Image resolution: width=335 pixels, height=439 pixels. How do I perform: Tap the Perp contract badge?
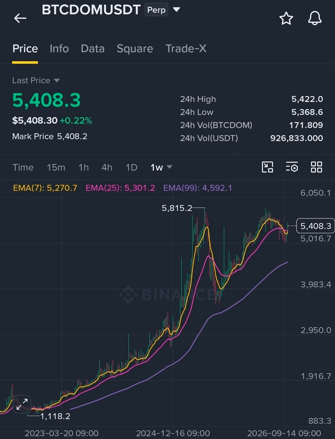point(156,10)
